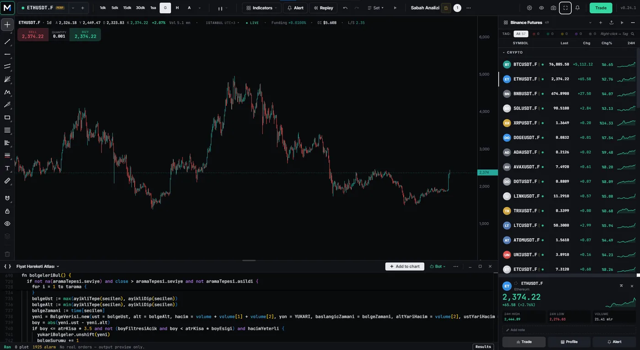Add a new symbol tab
The height and width of the screenshot is (350, 640).
82,8
